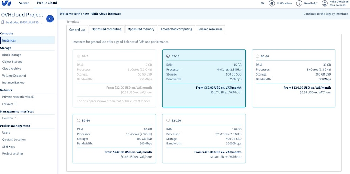Open Instances in the sidebar

click(x=27, y=40)
